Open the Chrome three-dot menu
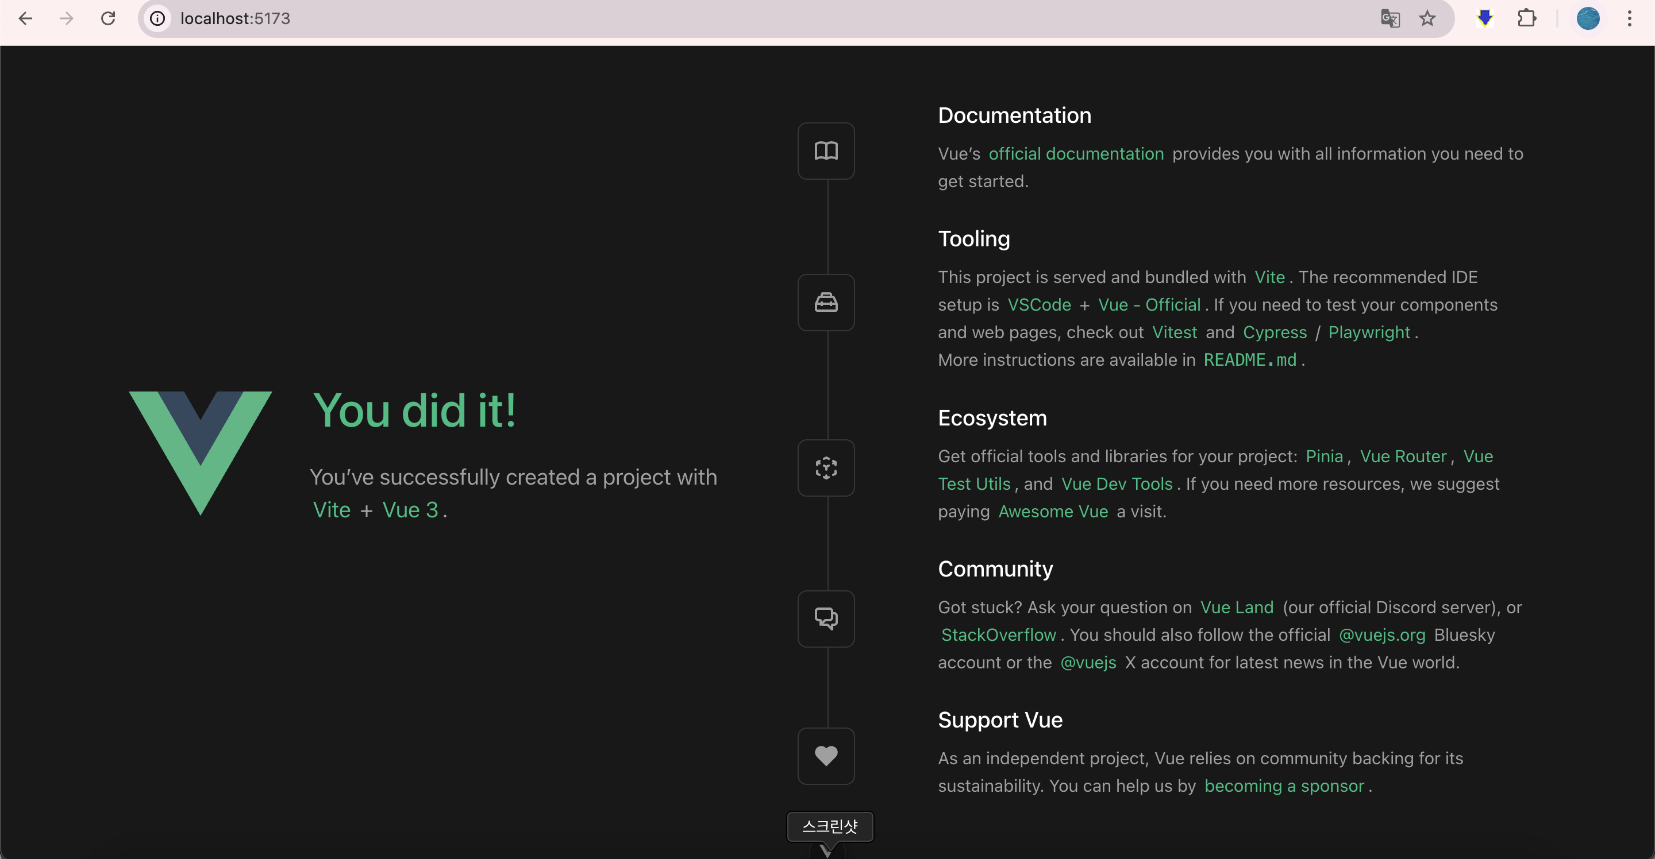Image resolution: width=1655 pixels, height=859 pixels. point(1629,18)
